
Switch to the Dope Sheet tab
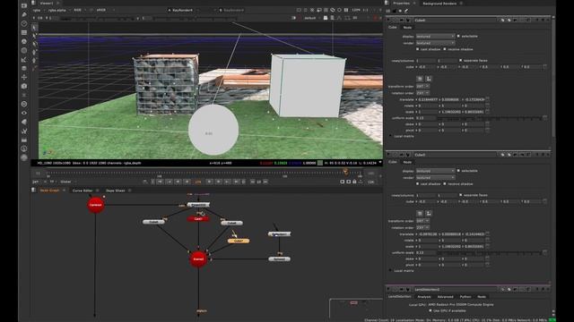[116, 191]
